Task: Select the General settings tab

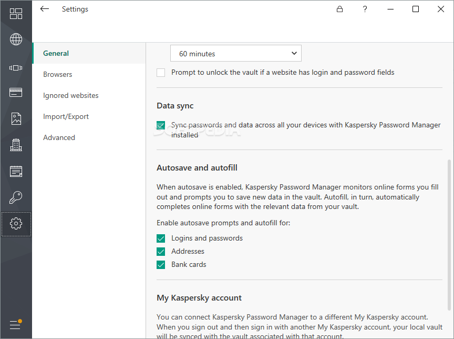Action: point(89,53)
